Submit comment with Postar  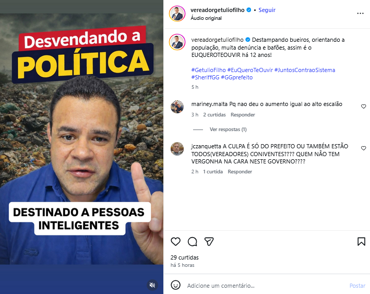click(357, 286)
